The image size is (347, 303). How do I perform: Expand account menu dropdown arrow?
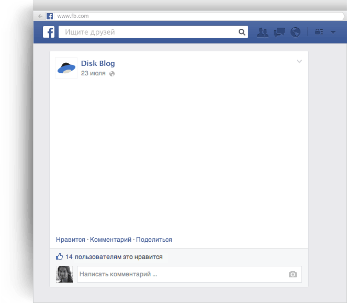pos(333,32)
